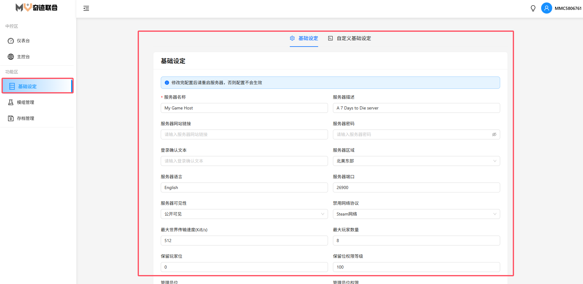Open the 服务器可见性 dropdown

pyautogui.click(x=244, y=214)
